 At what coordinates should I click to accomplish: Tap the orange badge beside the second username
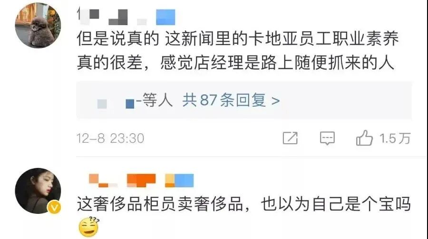click(x=141, y=181)
